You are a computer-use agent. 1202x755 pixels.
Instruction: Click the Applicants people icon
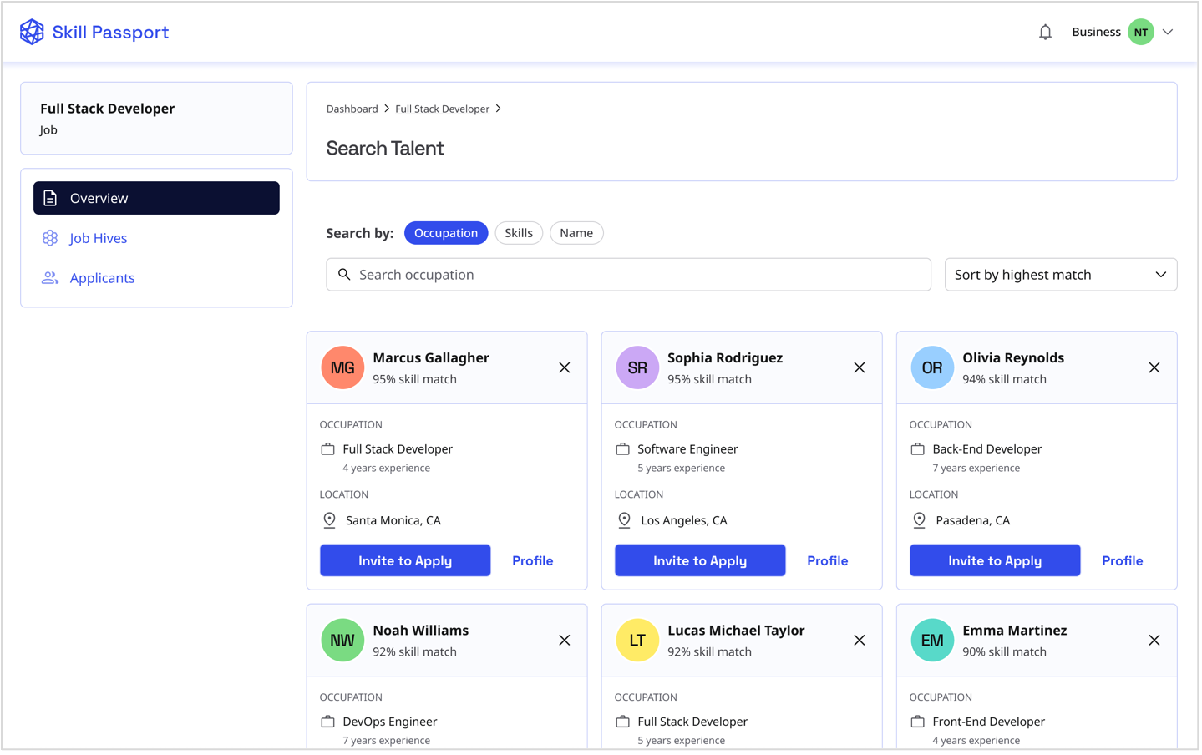point(50,278)
